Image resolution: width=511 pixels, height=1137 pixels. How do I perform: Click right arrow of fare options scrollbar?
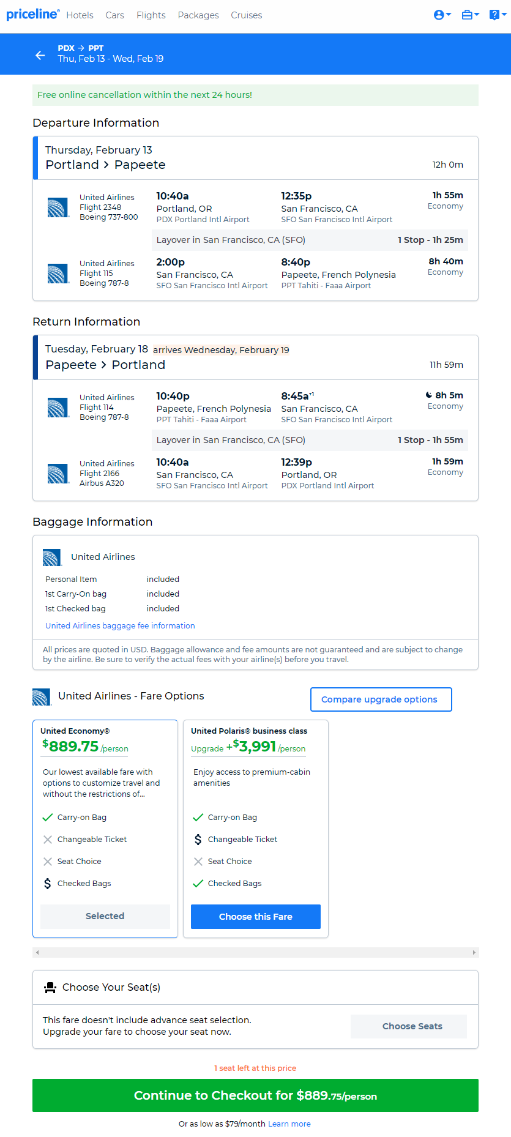[x=474, y=952]
